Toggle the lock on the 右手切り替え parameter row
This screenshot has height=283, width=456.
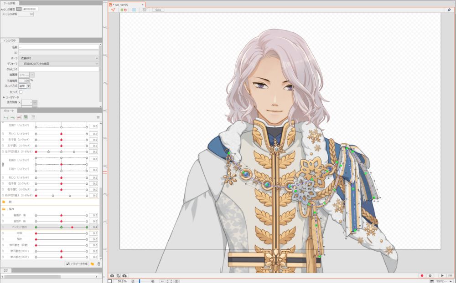coord(3,195)
